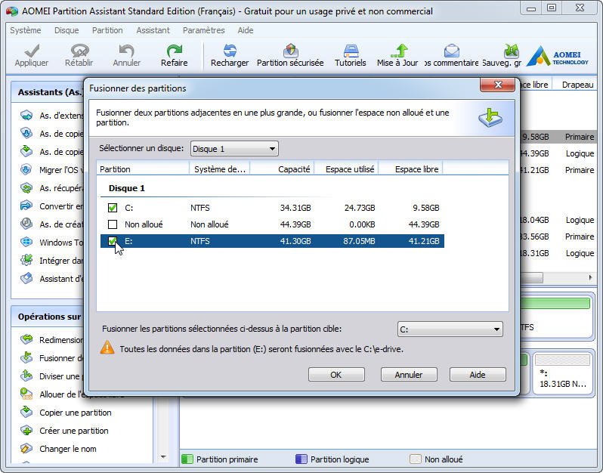Open the Assistant menu
This screenshot has height=473, width=603.
(x=153, y=30)
